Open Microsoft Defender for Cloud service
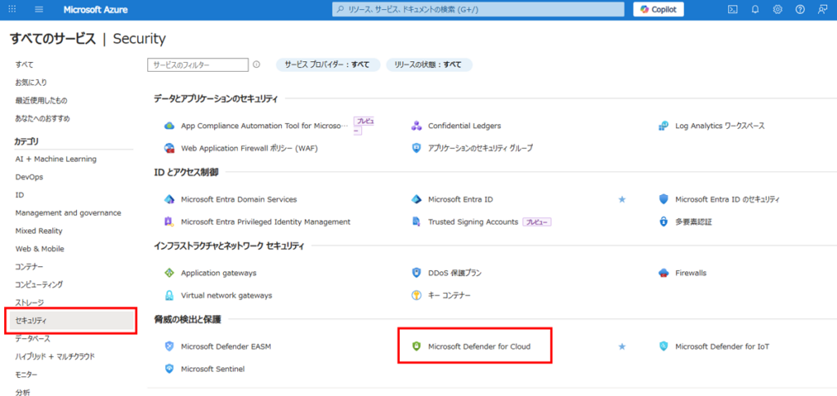837x396 pixels. pos(479,347)
